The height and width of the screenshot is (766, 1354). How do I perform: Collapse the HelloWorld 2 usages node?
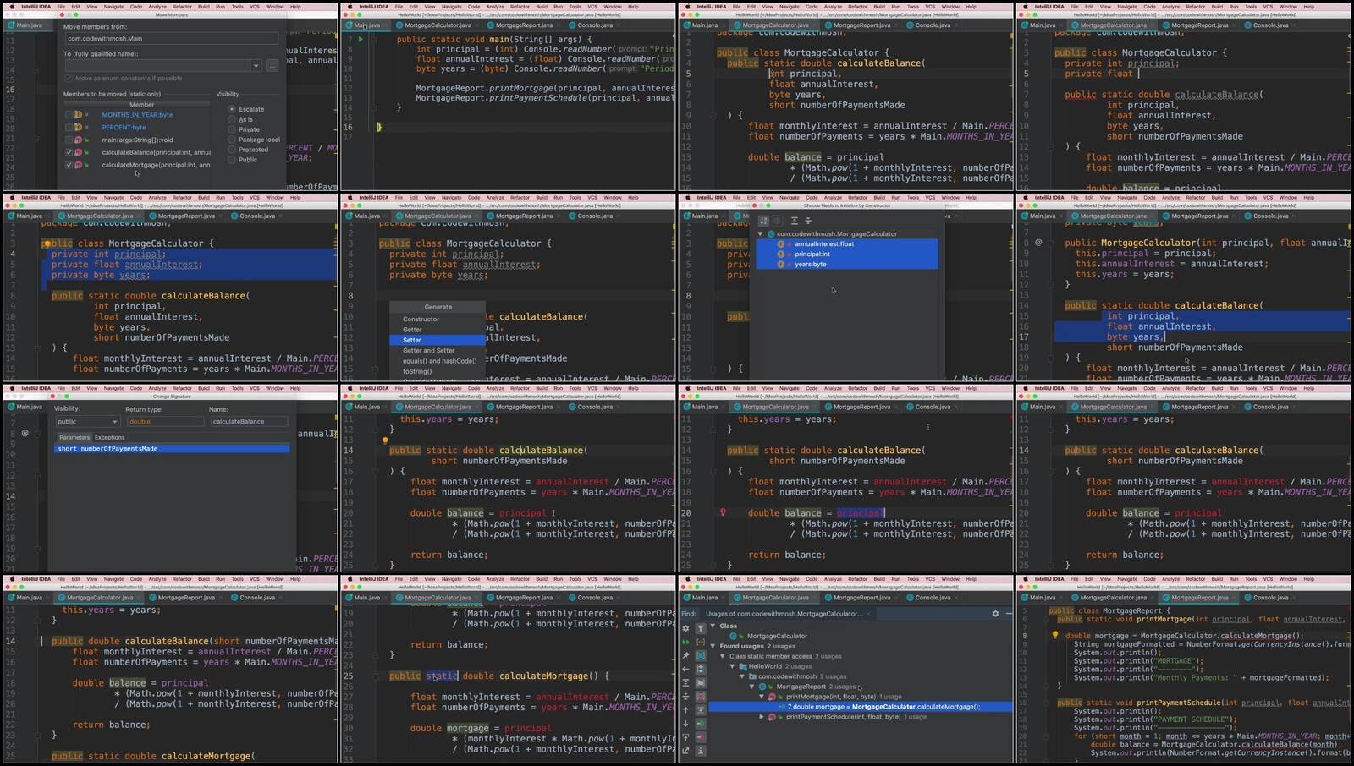click(732, 666)
